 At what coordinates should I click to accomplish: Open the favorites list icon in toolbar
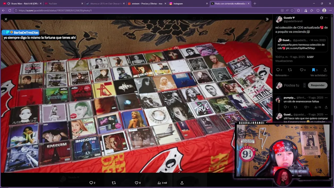(x=312, y=10)
